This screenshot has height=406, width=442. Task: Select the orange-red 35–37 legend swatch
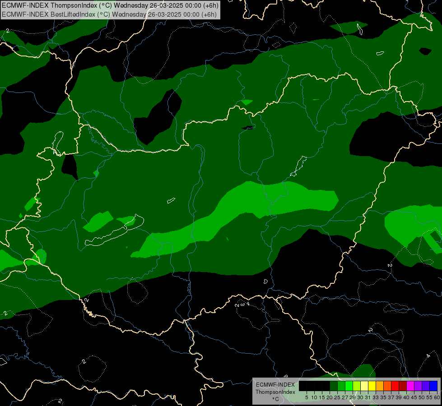click(387, 386)
